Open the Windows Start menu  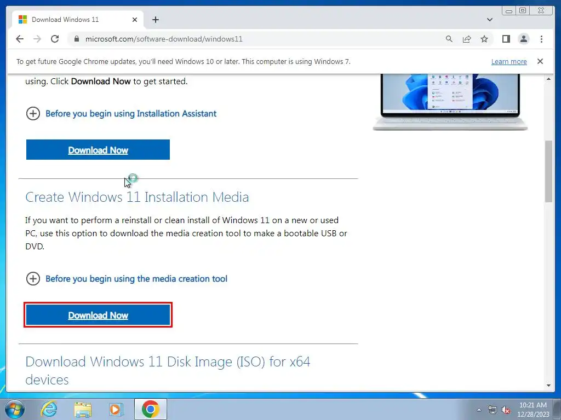pyautogui.click(x=15, y=409)
